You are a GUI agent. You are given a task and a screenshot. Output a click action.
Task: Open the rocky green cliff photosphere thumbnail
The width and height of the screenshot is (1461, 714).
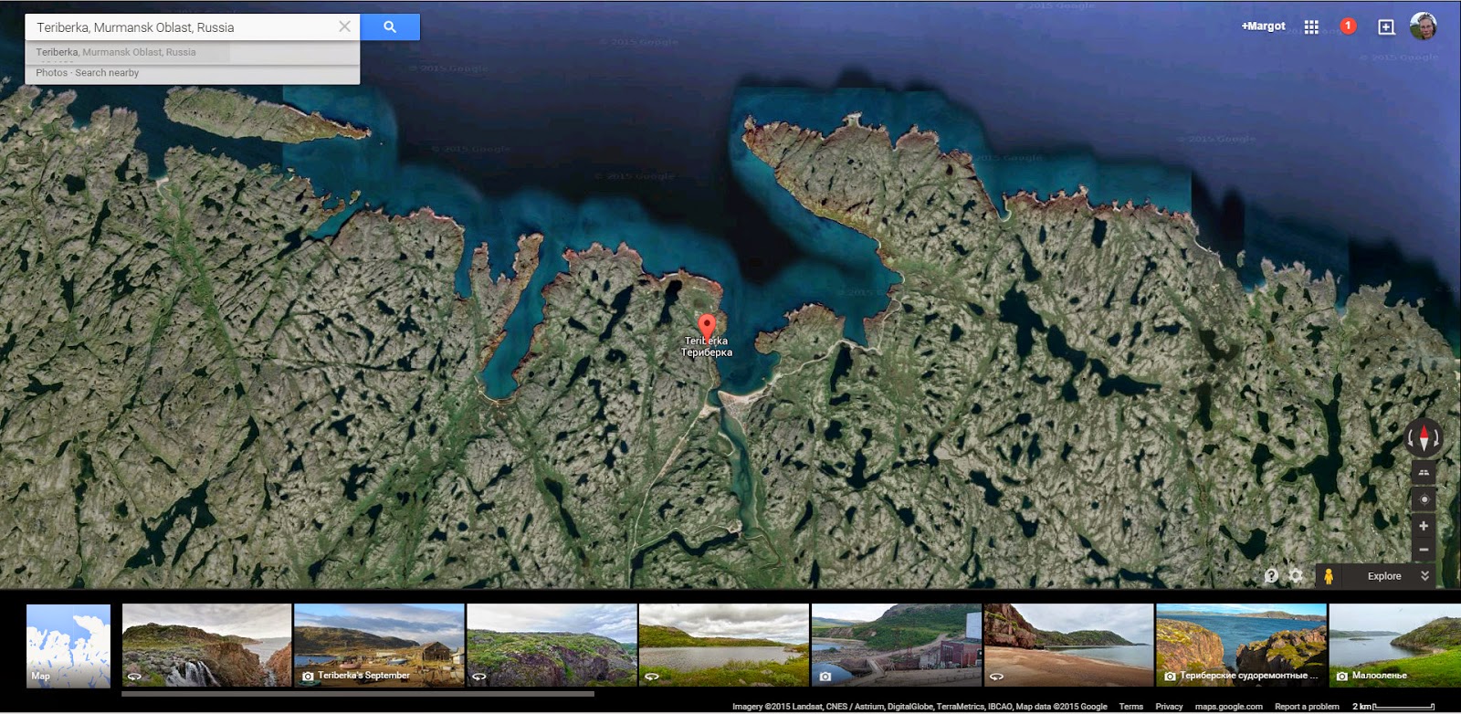552,645
